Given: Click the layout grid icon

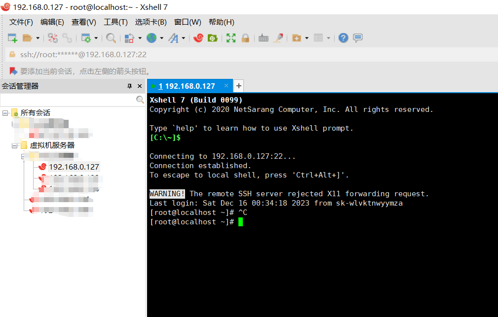Looking at the screenshot, I should tap(318, 38).
